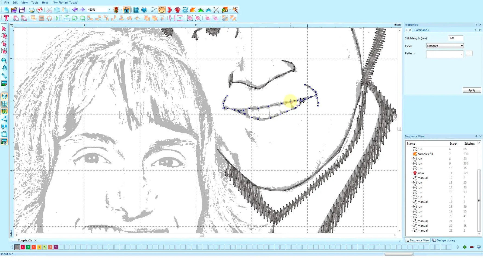Screen dimensions: 483x258
Task: Select the Couple.c2s document tab
Action: click(x=25, y=240)
